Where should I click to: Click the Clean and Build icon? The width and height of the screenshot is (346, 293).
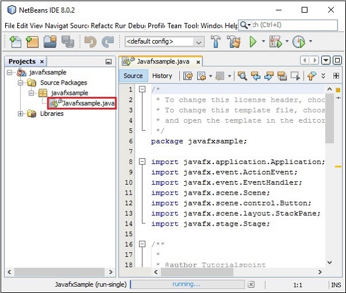pos(234,41)
